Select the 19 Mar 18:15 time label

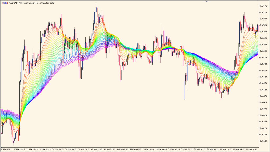[x=174, y=149]
